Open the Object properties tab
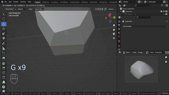The width and height of the screenshot is (169, 95). click(119, 46)
